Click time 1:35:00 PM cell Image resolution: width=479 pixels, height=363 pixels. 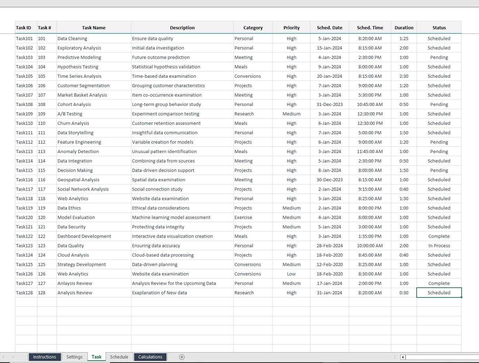370,236
